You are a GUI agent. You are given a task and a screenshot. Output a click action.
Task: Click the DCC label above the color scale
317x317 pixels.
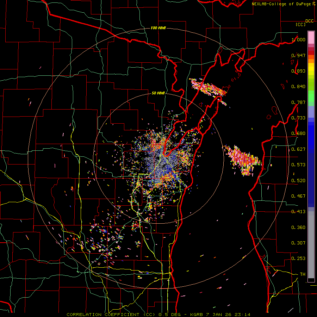[x=310, y=21]
